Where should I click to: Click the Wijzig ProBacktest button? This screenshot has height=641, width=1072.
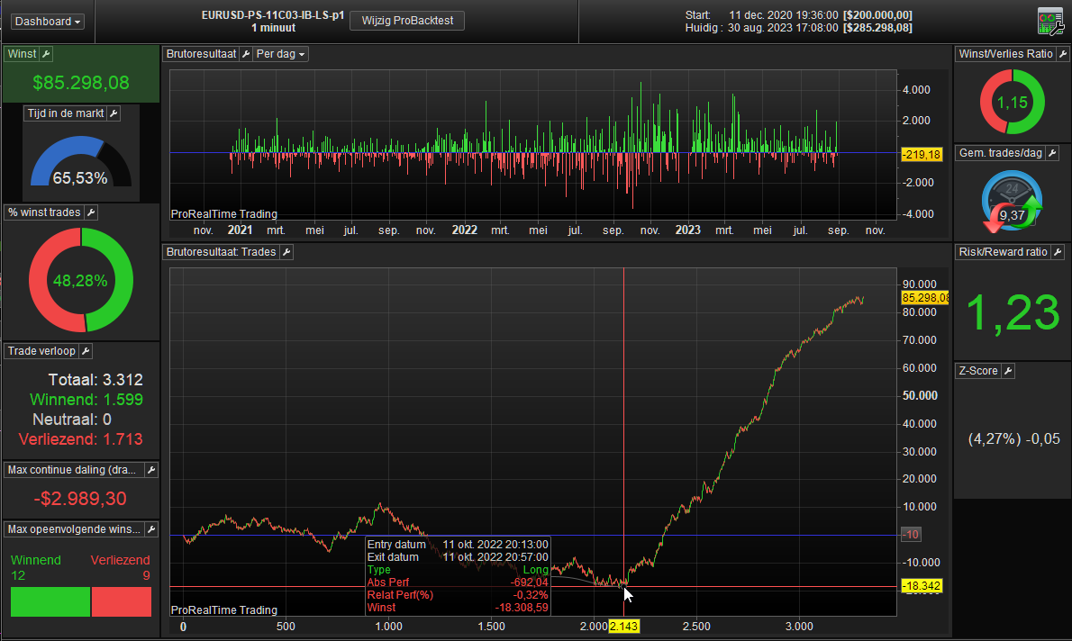point(407,21)
